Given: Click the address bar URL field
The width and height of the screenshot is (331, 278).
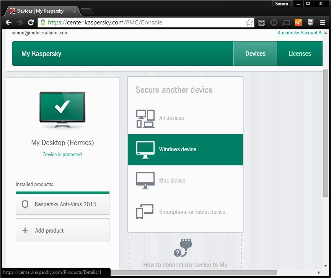Looking at the screenshot, I should pos(146,22).
